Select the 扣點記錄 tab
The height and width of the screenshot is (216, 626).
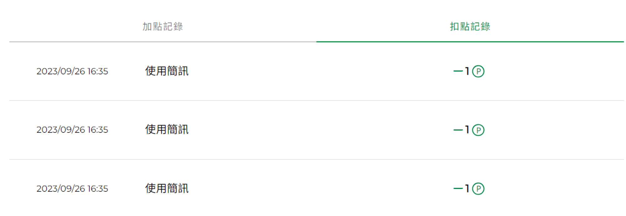470,27
